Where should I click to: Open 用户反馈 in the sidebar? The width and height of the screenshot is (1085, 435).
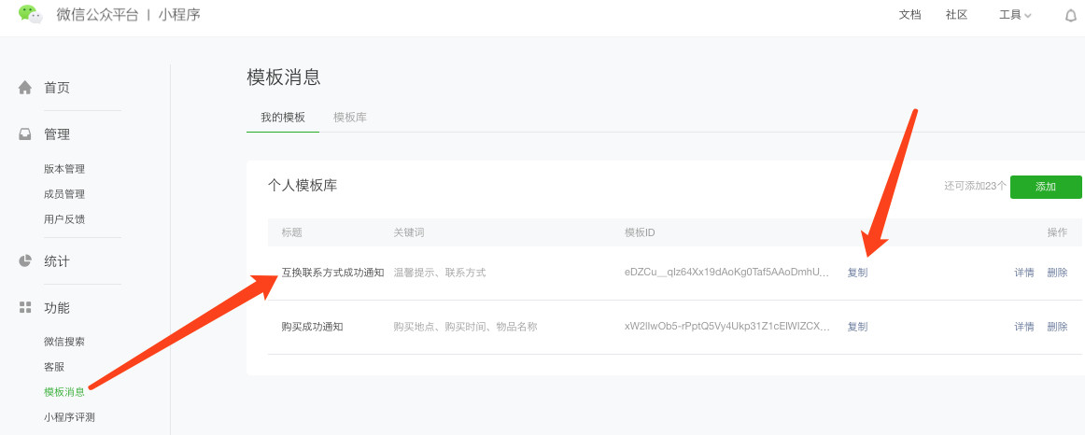(64, 219)
